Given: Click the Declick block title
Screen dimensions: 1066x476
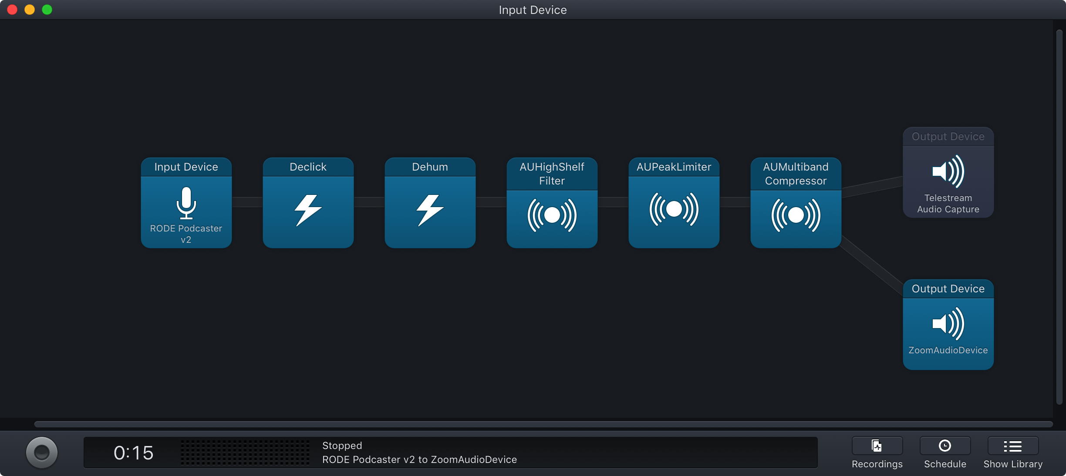Looking at the screenshot, I should [x=308, y=167].
